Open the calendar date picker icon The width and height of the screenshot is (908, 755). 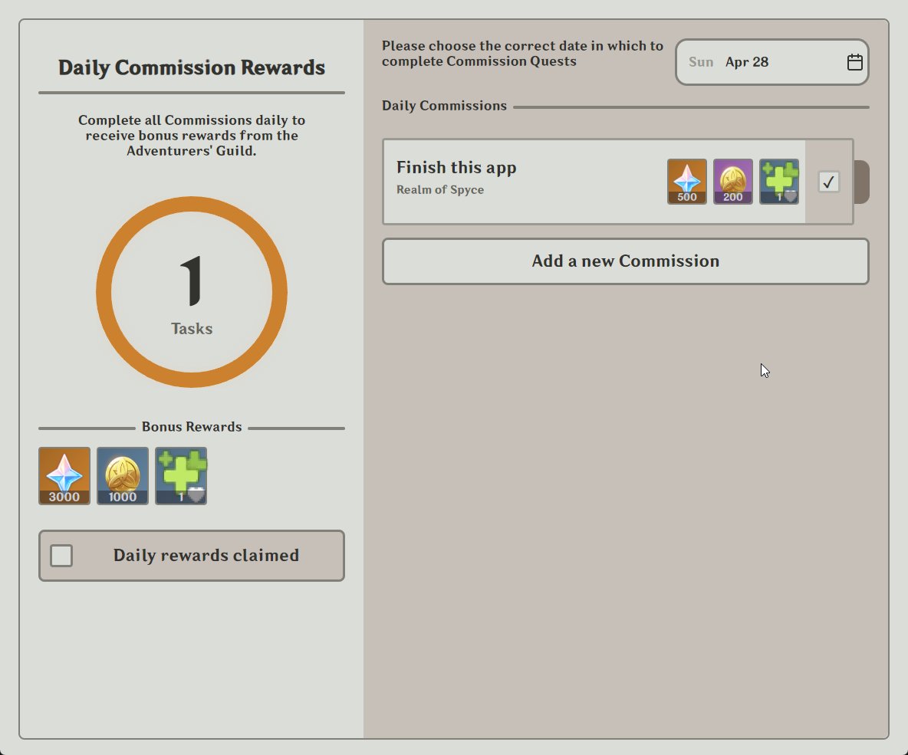(x=855, y=62)
